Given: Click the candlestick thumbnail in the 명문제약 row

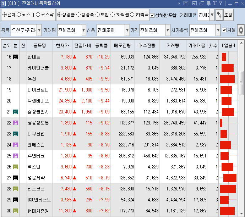Looking at the screenshot, I should [x=228, y=178].
